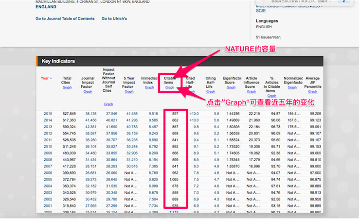The width and height of the screenshot is (360, 219).
Task: Click impact factor value 41.456
Action: (91, 120)
